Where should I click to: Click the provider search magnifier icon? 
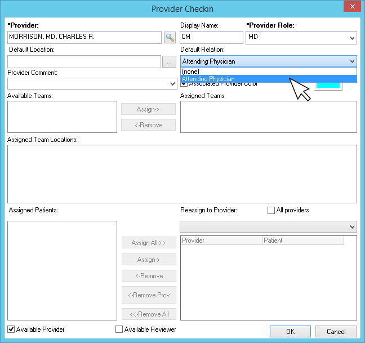(x=170, y=38)
